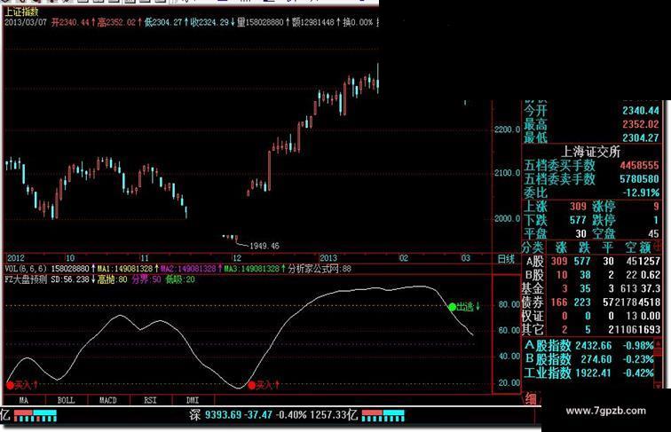Image resolution: width=671 pixels, height=432 pixels.
Task: Click the 五档委买手数 value 4458555
Action: pos(639,166)
